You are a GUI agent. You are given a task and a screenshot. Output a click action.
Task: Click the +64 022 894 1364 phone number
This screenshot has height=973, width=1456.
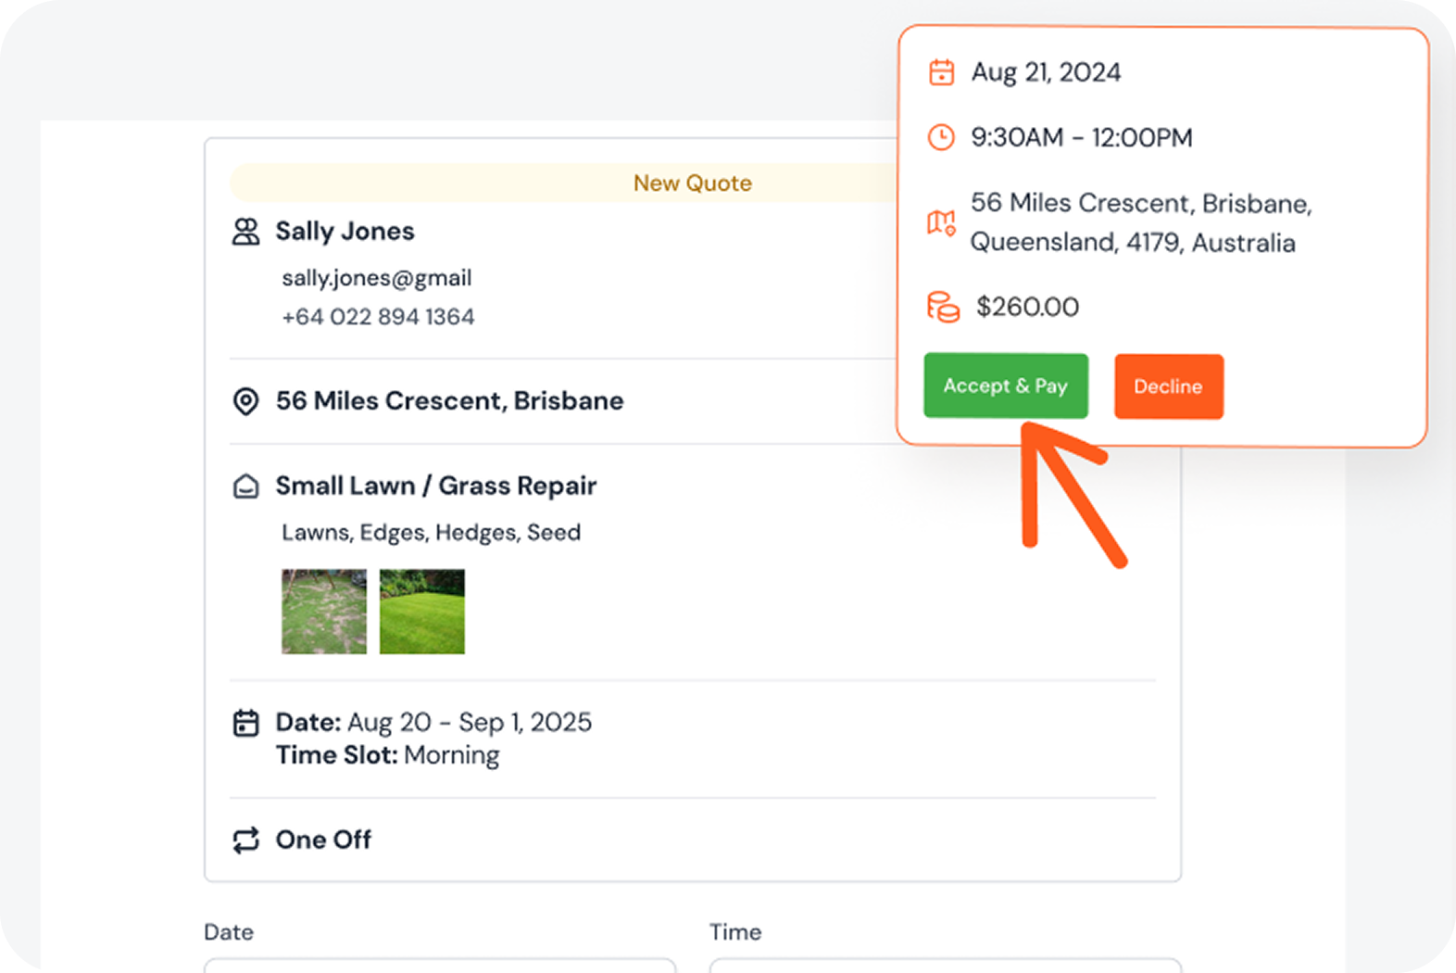[x=378, y=317]
